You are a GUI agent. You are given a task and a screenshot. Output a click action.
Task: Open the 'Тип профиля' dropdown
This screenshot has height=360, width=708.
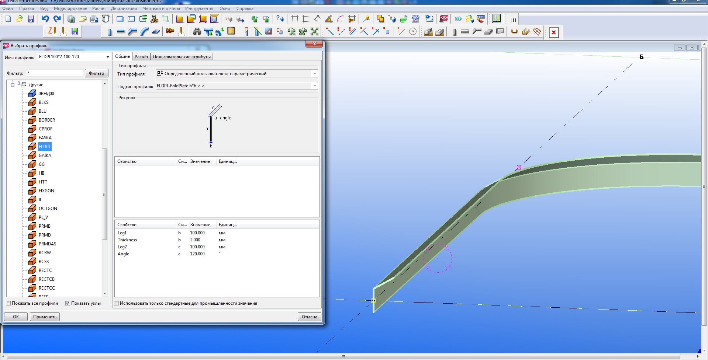[x=314, y=74]
